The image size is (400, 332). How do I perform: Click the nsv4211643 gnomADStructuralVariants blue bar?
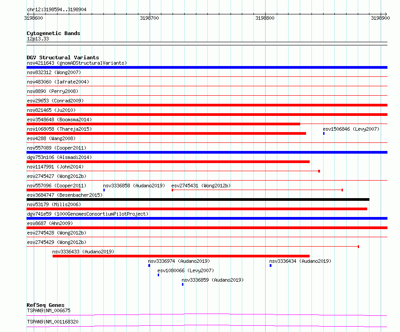207,67
